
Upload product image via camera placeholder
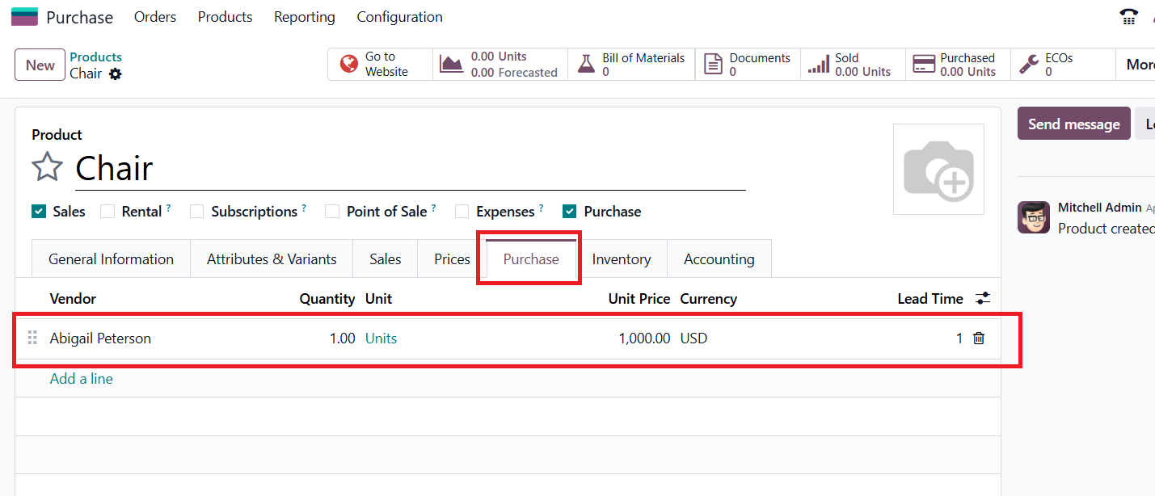point(938,169)
